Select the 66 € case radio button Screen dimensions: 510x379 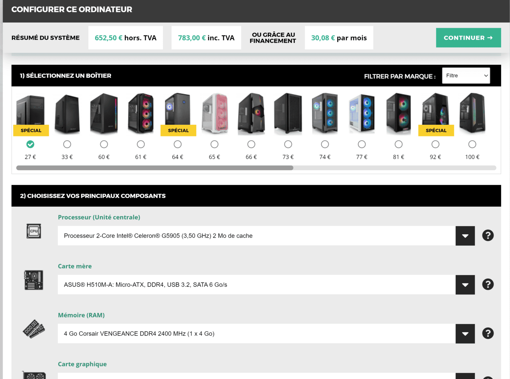click(x=251, y=144)
